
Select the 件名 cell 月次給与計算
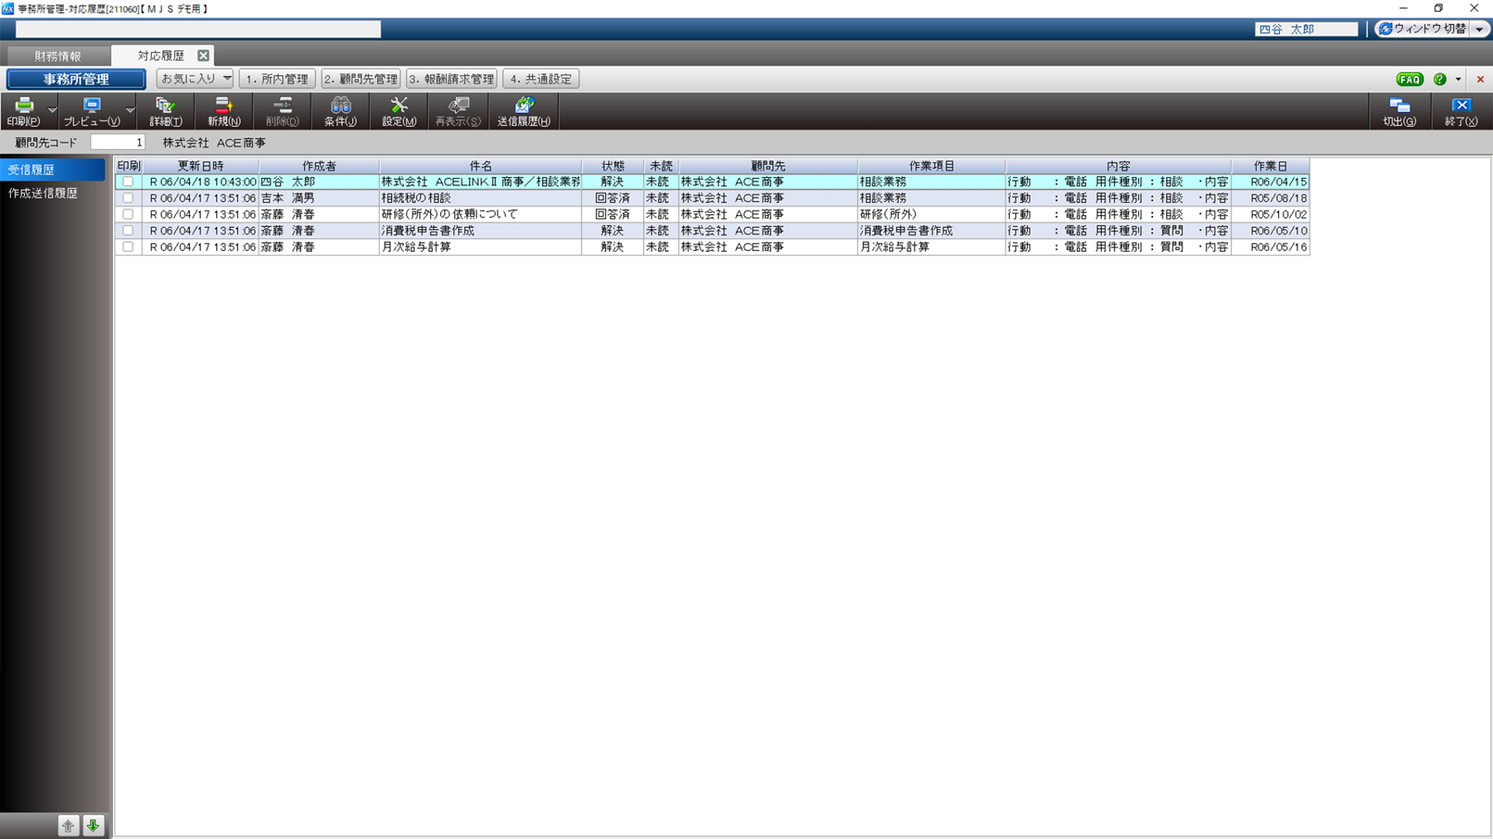click(x=481, y=247)
